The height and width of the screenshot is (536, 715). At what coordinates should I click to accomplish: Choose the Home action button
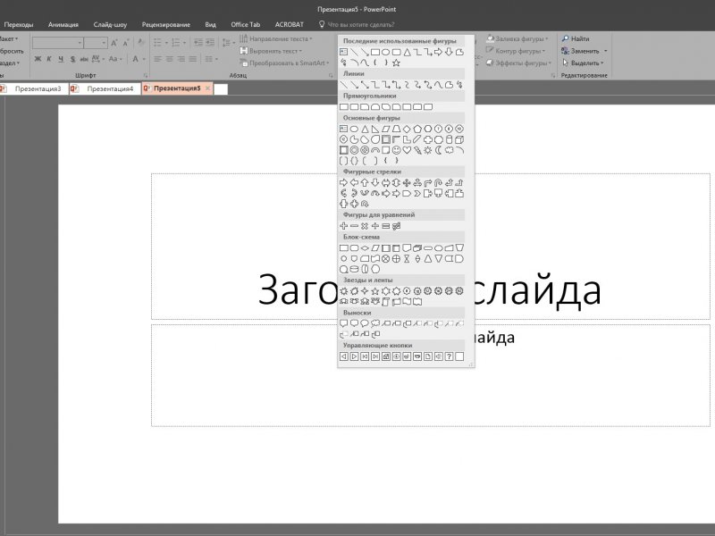click(386, 356)
